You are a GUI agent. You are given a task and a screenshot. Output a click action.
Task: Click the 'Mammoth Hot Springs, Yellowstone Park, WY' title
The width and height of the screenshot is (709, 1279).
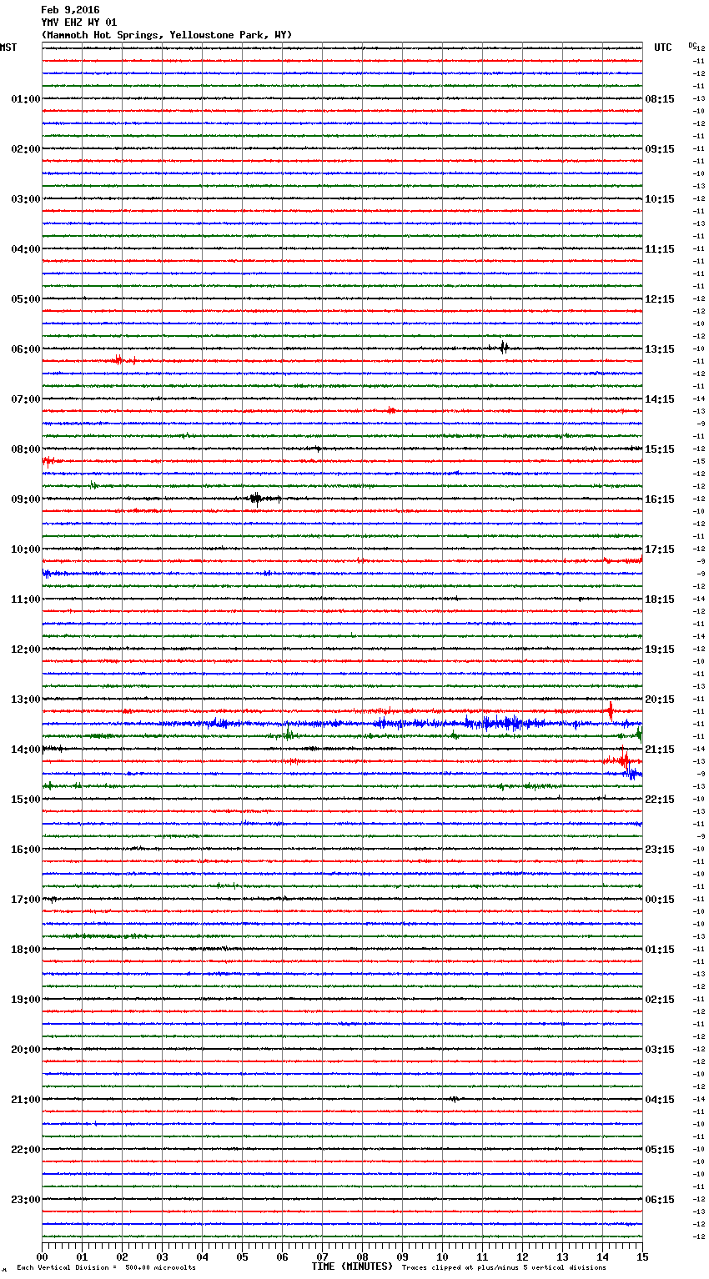pos(167,35)
